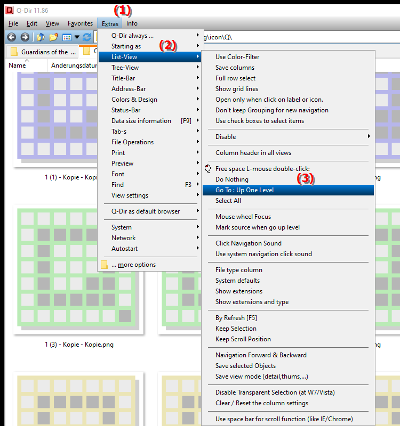This screenshot has height=426, width=400.
Task: Open the Network submenu
Action: (150, 238)
